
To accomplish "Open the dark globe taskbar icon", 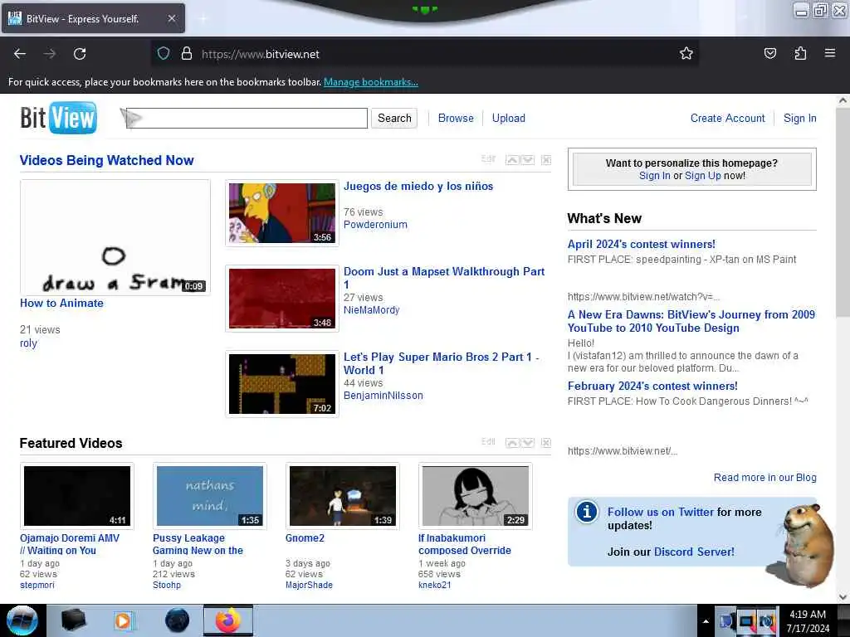I will click(178, 620).
